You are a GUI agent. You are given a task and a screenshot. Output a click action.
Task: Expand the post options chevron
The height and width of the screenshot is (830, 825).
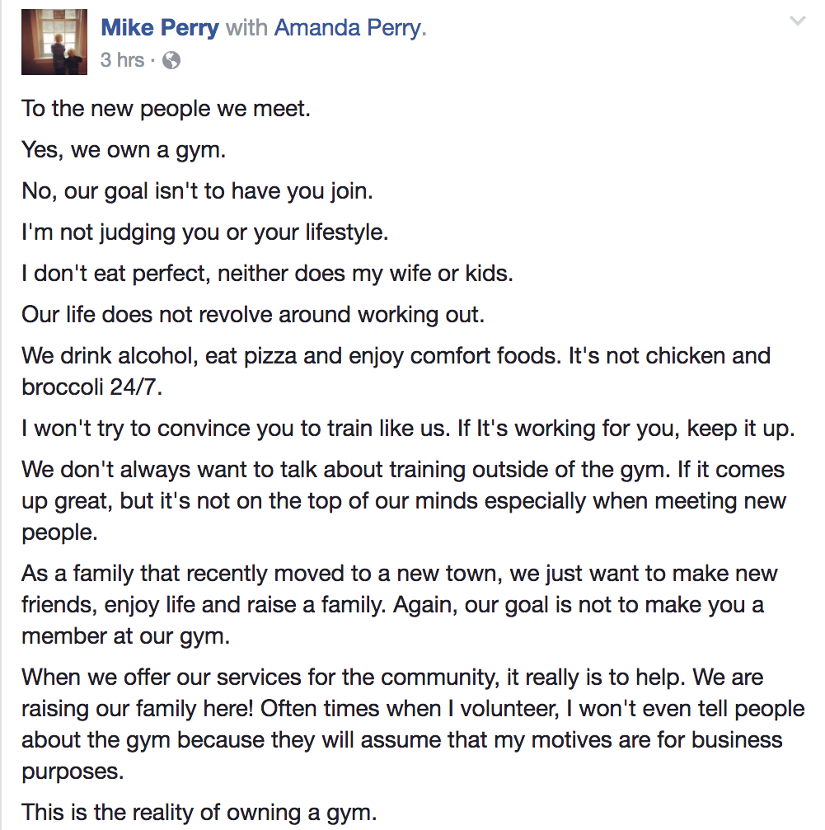click(797, 21)
